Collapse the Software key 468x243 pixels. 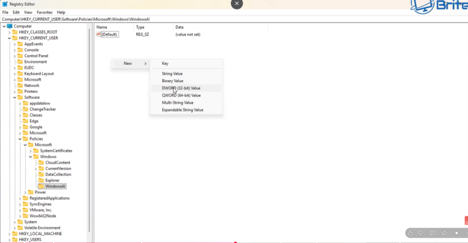(x=15, y=98)
